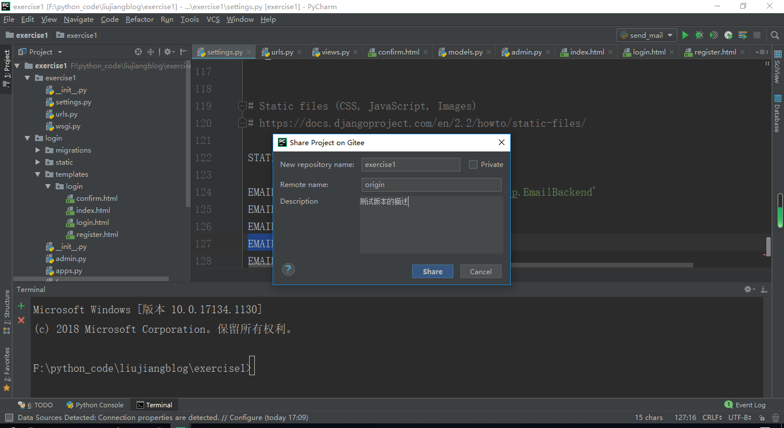Hide the Project tool window
The height and width of the screenshot is (428, 784).
tap(183, 52)
